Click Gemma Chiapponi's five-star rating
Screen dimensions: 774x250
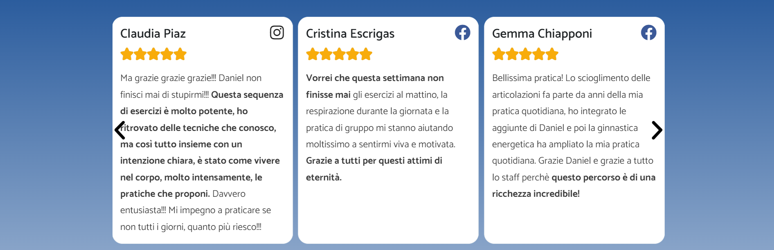525,54
